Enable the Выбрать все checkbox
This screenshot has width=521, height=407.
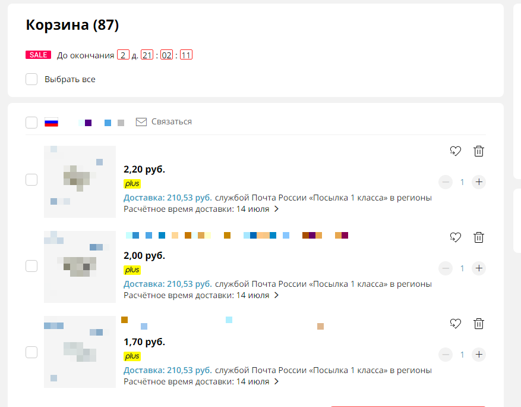(x=31, y=79)
